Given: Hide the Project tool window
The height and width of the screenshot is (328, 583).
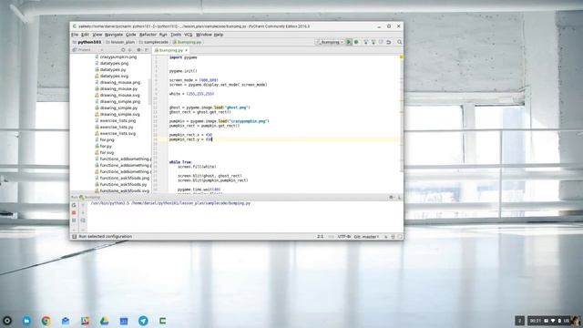Looking at the screenshot, I should 147,50.
